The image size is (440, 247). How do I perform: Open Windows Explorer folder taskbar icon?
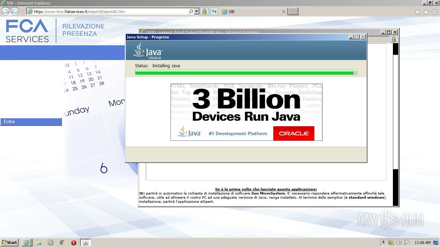click(x=39, y=243)
